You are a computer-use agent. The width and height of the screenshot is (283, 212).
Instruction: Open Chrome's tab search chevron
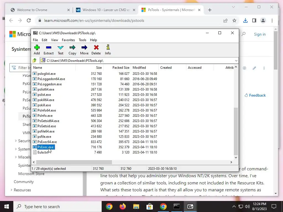pos(233,7)
